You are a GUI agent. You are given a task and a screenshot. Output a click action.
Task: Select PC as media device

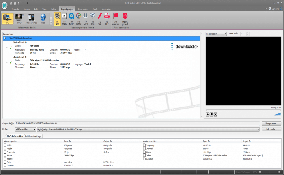tap(7, 19)
